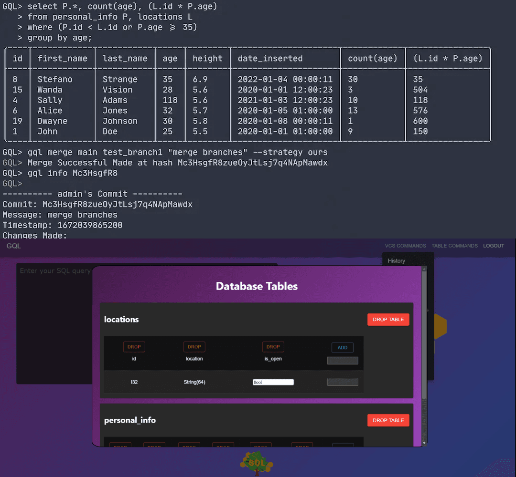This screenshot has width=516, height=477.
Task: Open the Bool type selector for is_open
Action: pyautogui.click(x=273, y=382)
